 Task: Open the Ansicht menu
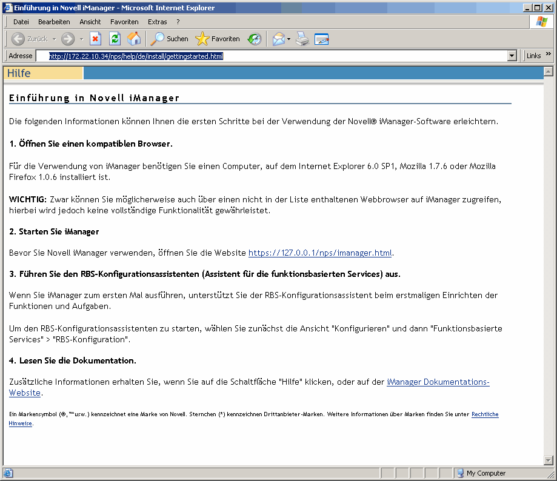tap(90, 21)
